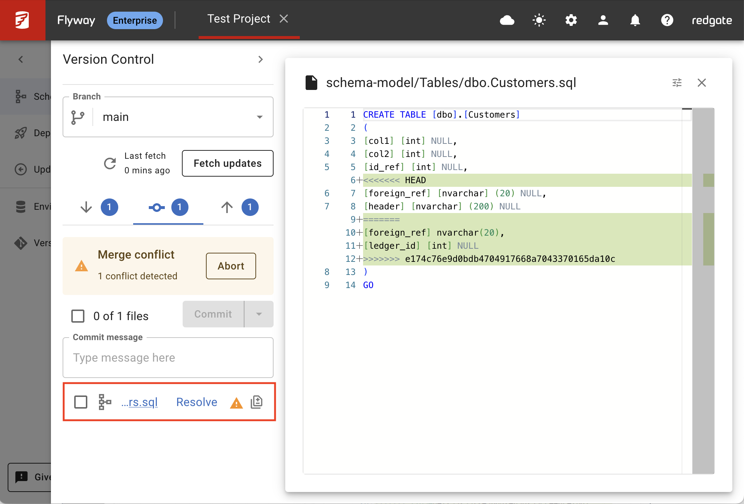The width and height of the screenshot is (744, 504).
Task: Open the user account icon
Action: (x=603, y=20)
